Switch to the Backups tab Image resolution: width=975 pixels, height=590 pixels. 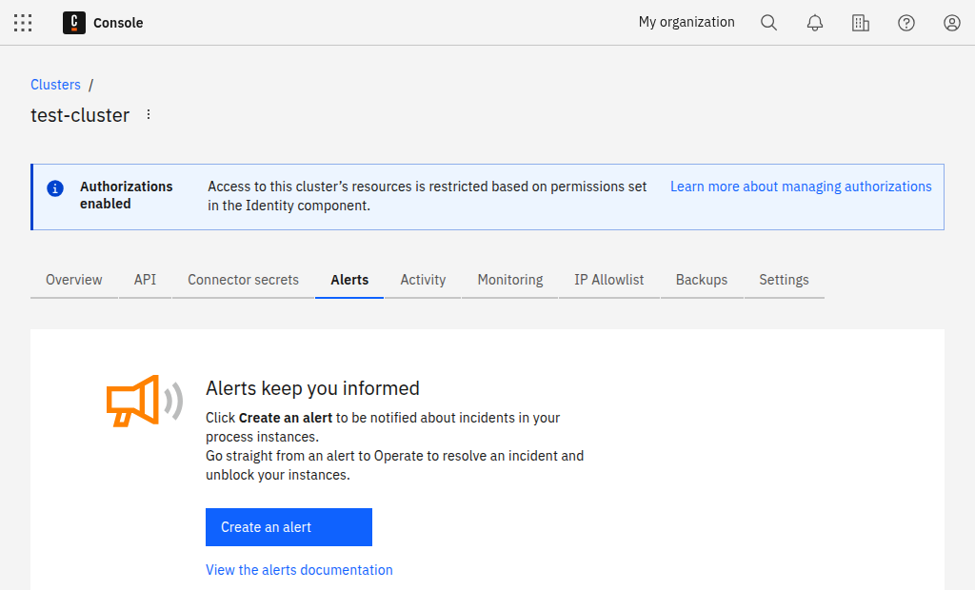(702, 280)
